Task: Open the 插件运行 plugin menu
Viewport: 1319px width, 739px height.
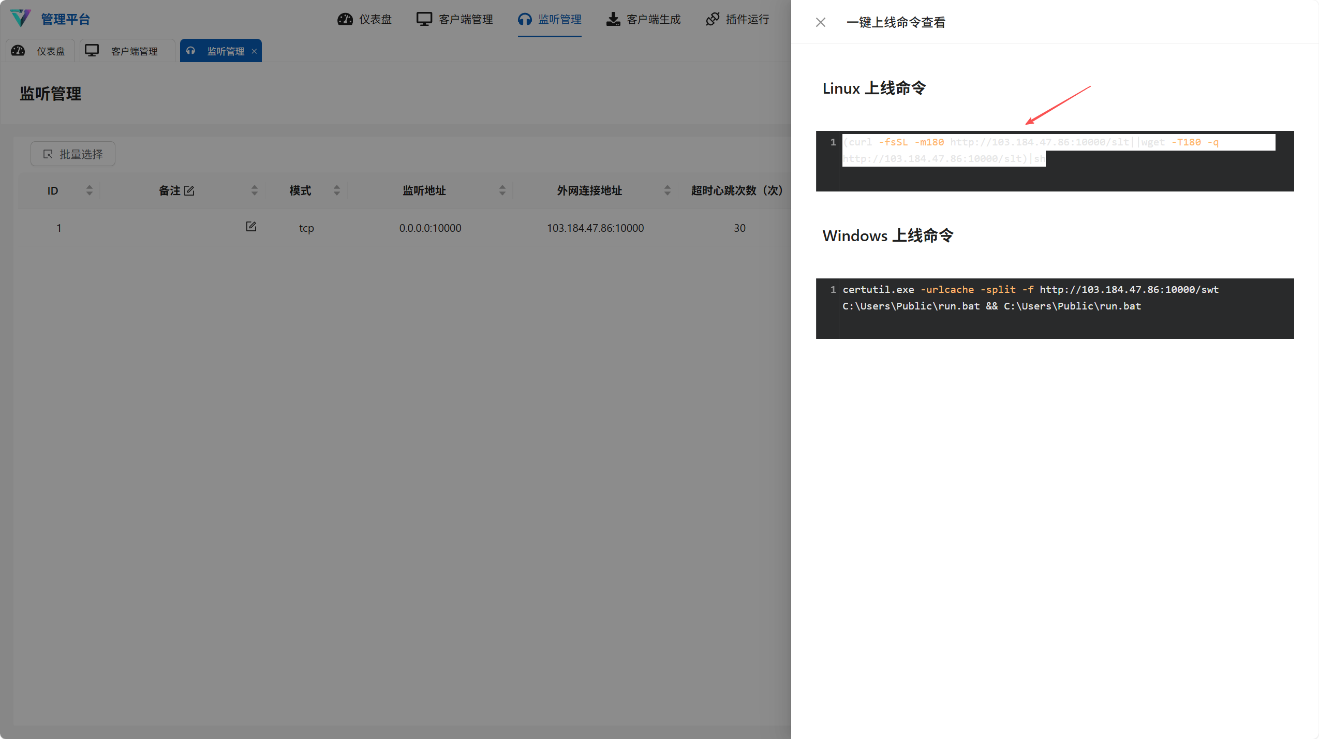Action: pos(737,19)
